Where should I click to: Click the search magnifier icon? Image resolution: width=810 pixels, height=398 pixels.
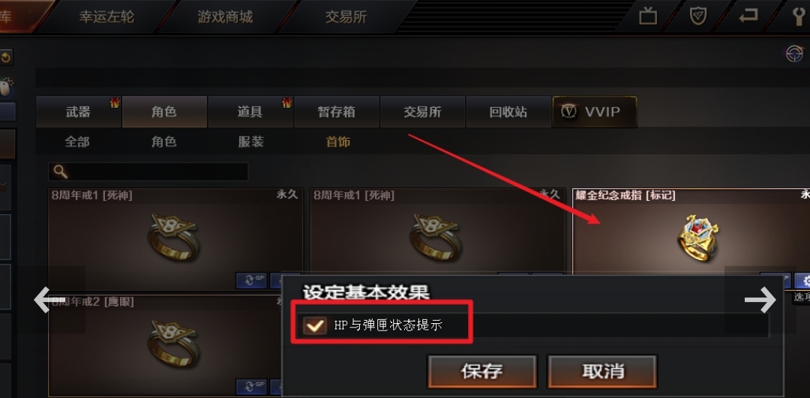pyautogui.click(x=61, y=172)
